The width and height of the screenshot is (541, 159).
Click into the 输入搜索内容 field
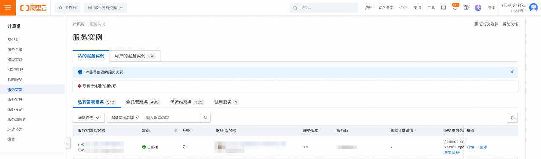coord(171,118)
